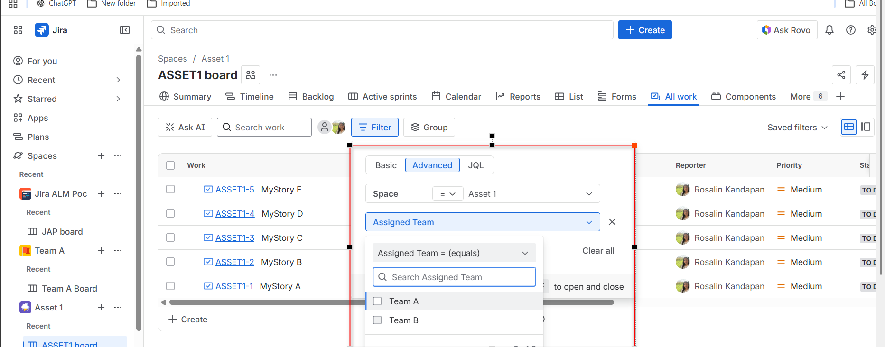Click the blue Create button
Image resolution: width=885 pixels, height=347 pixels.
click(645, 30)
